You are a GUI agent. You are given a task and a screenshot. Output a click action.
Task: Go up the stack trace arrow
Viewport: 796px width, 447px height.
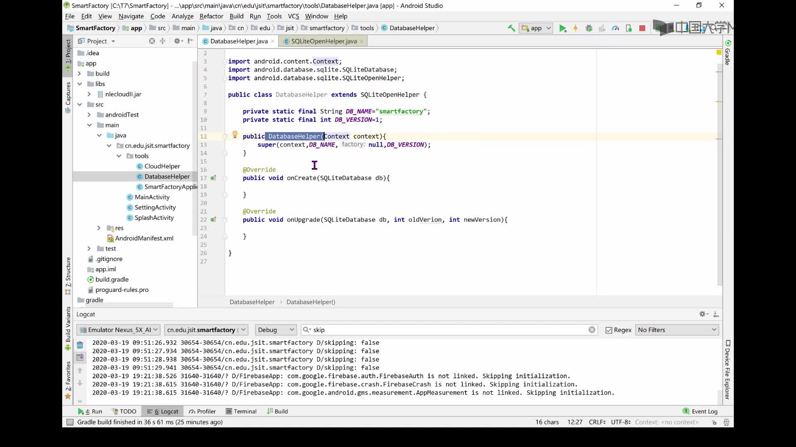[80, 370]
